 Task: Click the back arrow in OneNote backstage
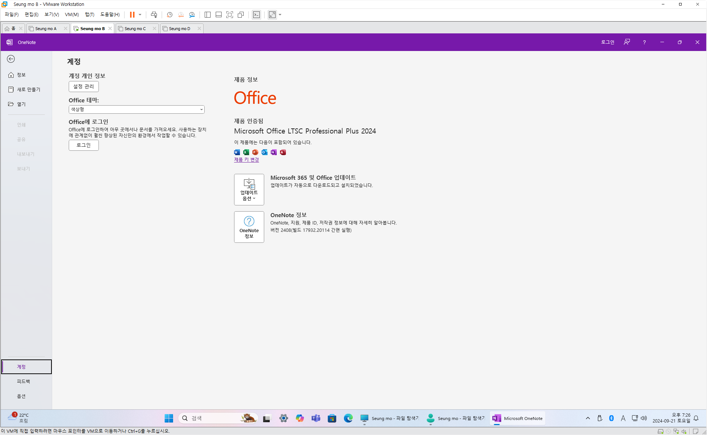pyautogui.click(x=11, y=59)
